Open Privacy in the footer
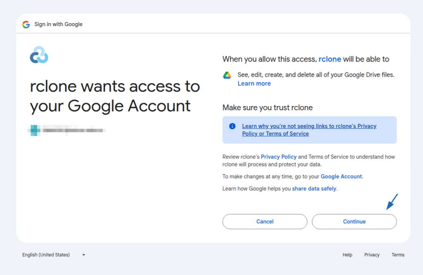The image size is (423, 275). [x=372, y=255]
